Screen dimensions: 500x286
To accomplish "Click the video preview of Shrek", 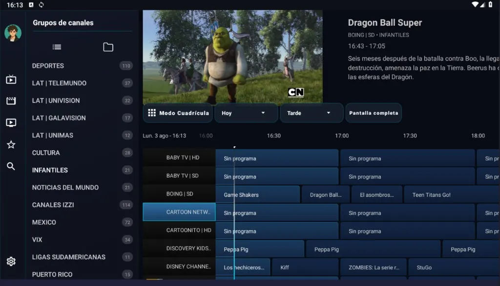I will (232, 57).
